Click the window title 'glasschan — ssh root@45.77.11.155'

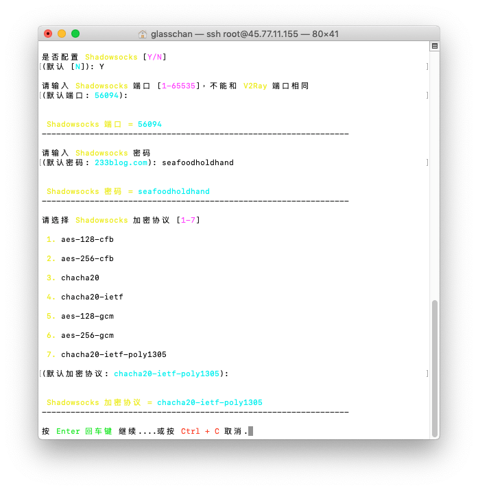[x=224, y=34]
